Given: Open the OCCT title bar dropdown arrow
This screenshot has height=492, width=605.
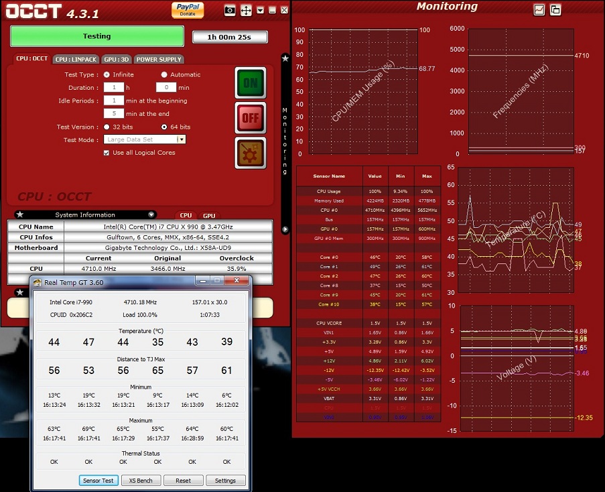Looking at the screenshot, I should [261, 11].
